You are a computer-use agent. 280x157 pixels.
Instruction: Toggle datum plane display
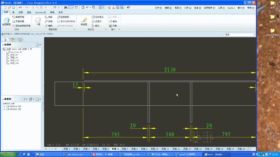click(x=109, y=7)
